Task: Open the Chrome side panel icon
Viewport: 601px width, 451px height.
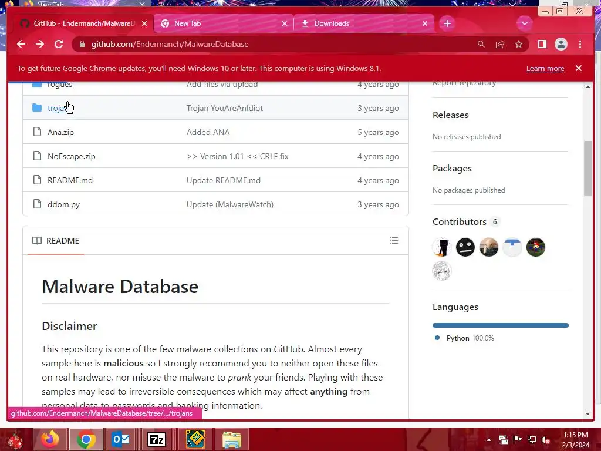Action: coord(542,44)
